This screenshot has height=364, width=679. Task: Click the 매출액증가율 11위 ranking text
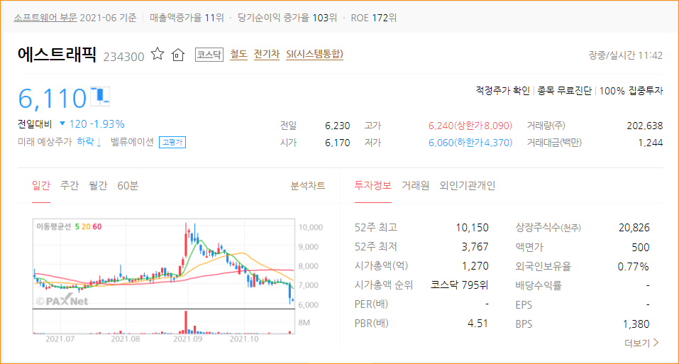(x=187, y=18)
